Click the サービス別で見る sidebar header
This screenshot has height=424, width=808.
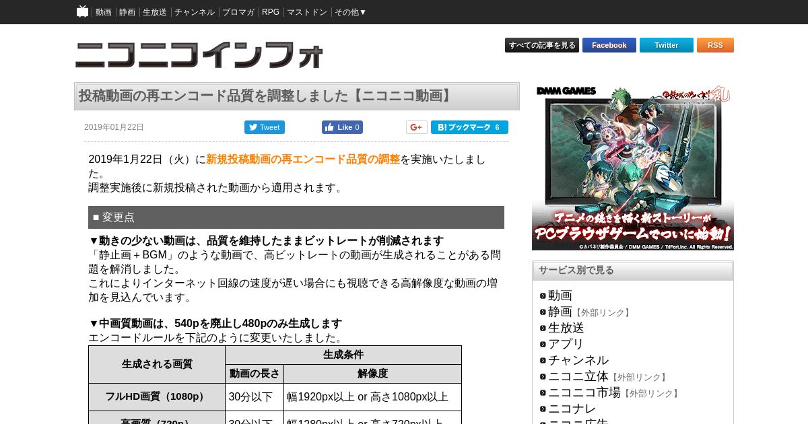click(633, 271)
